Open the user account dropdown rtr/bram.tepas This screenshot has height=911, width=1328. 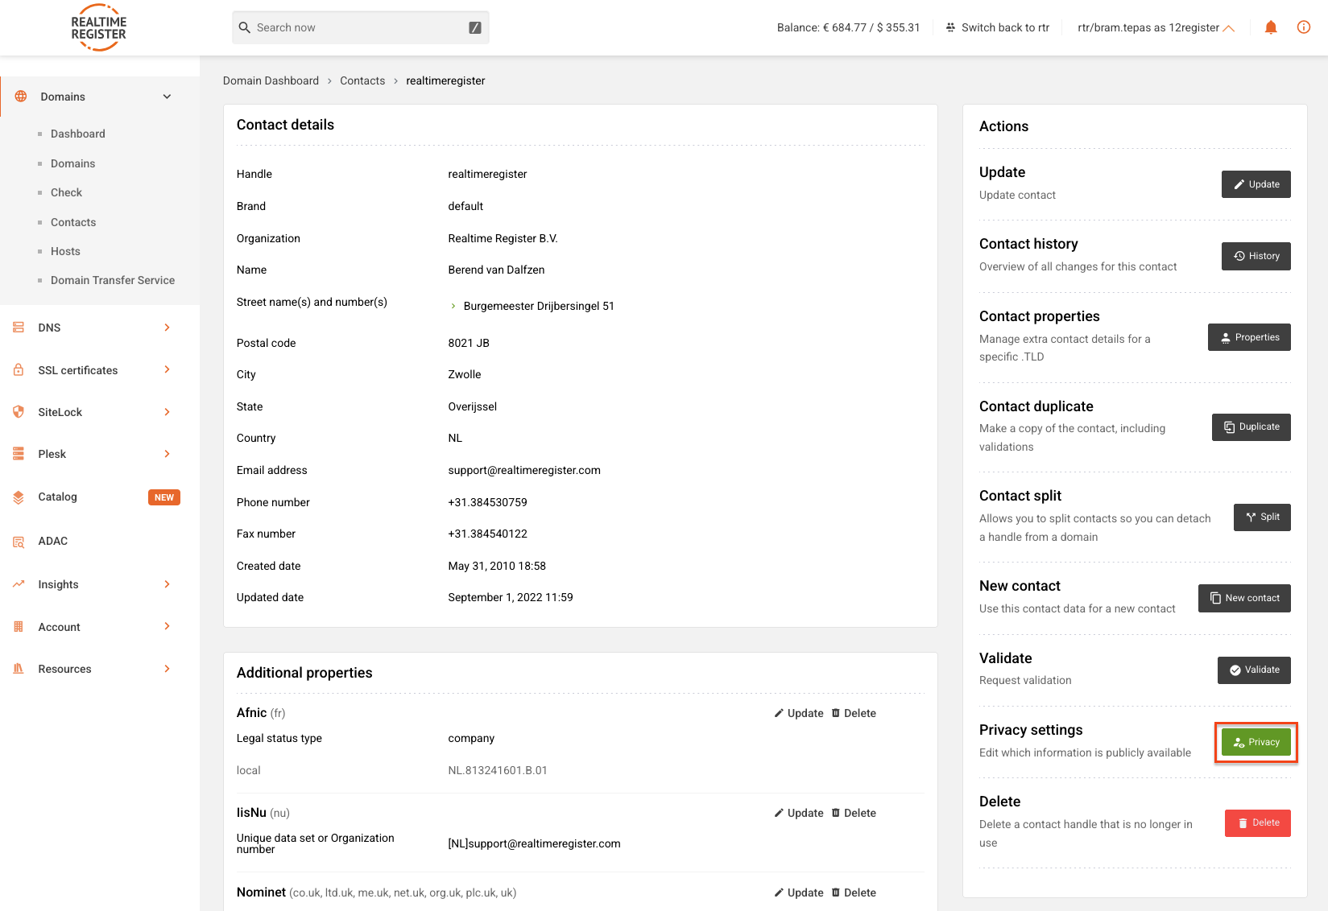point(1156,27)
